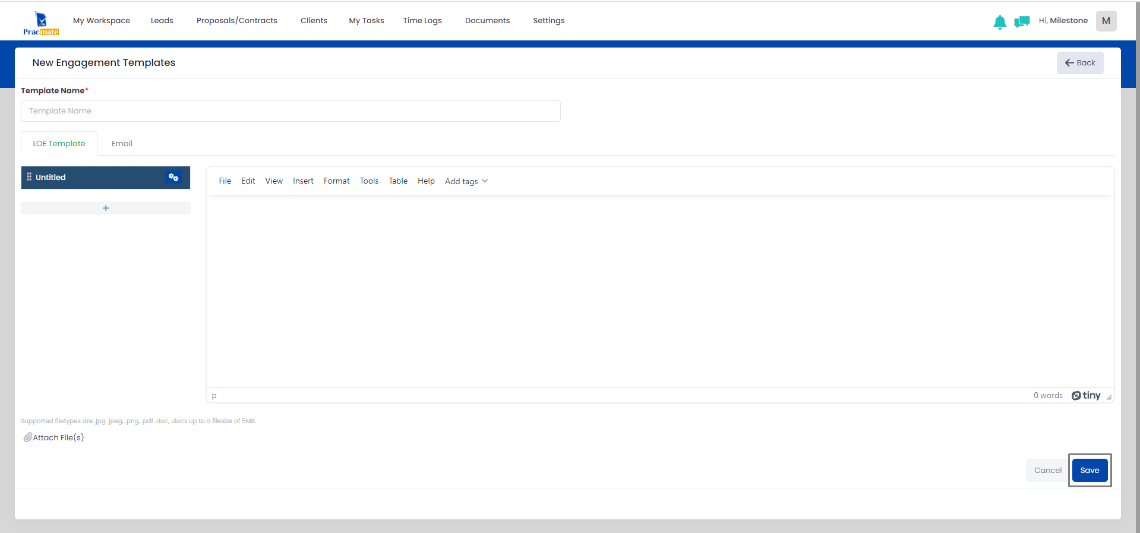The height and width of the screenshot is (533, 1140).
Task: Go to Time Logs
Action: pyautogui.click(x=422, y=20)
